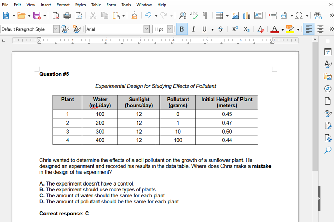This screenshot has width=334, height=222.
Task: Toggle formatting marks (pilcrow)
Action: coord(205,15)
